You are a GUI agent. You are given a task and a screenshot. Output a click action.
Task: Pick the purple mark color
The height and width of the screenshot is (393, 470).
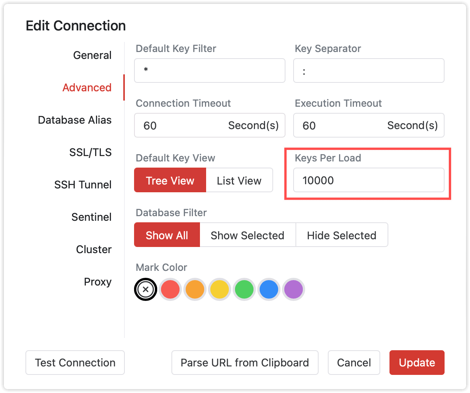294,290
